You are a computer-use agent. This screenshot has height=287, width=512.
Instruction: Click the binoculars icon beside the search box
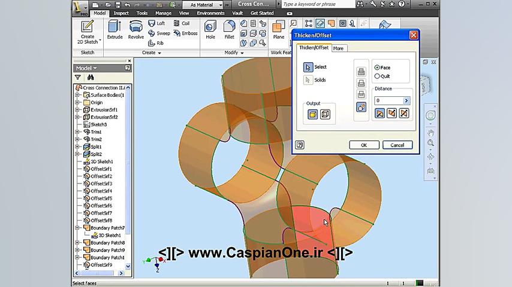click(360, 4)
